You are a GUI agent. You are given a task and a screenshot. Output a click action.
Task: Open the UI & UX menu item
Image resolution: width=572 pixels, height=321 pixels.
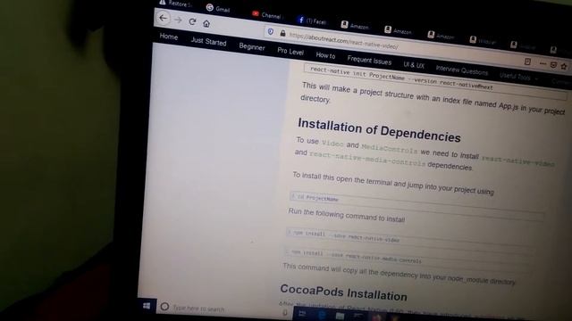pos(414,65)
